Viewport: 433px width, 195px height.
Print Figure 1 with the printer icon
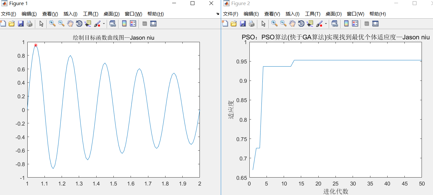[x=29, y=23]
